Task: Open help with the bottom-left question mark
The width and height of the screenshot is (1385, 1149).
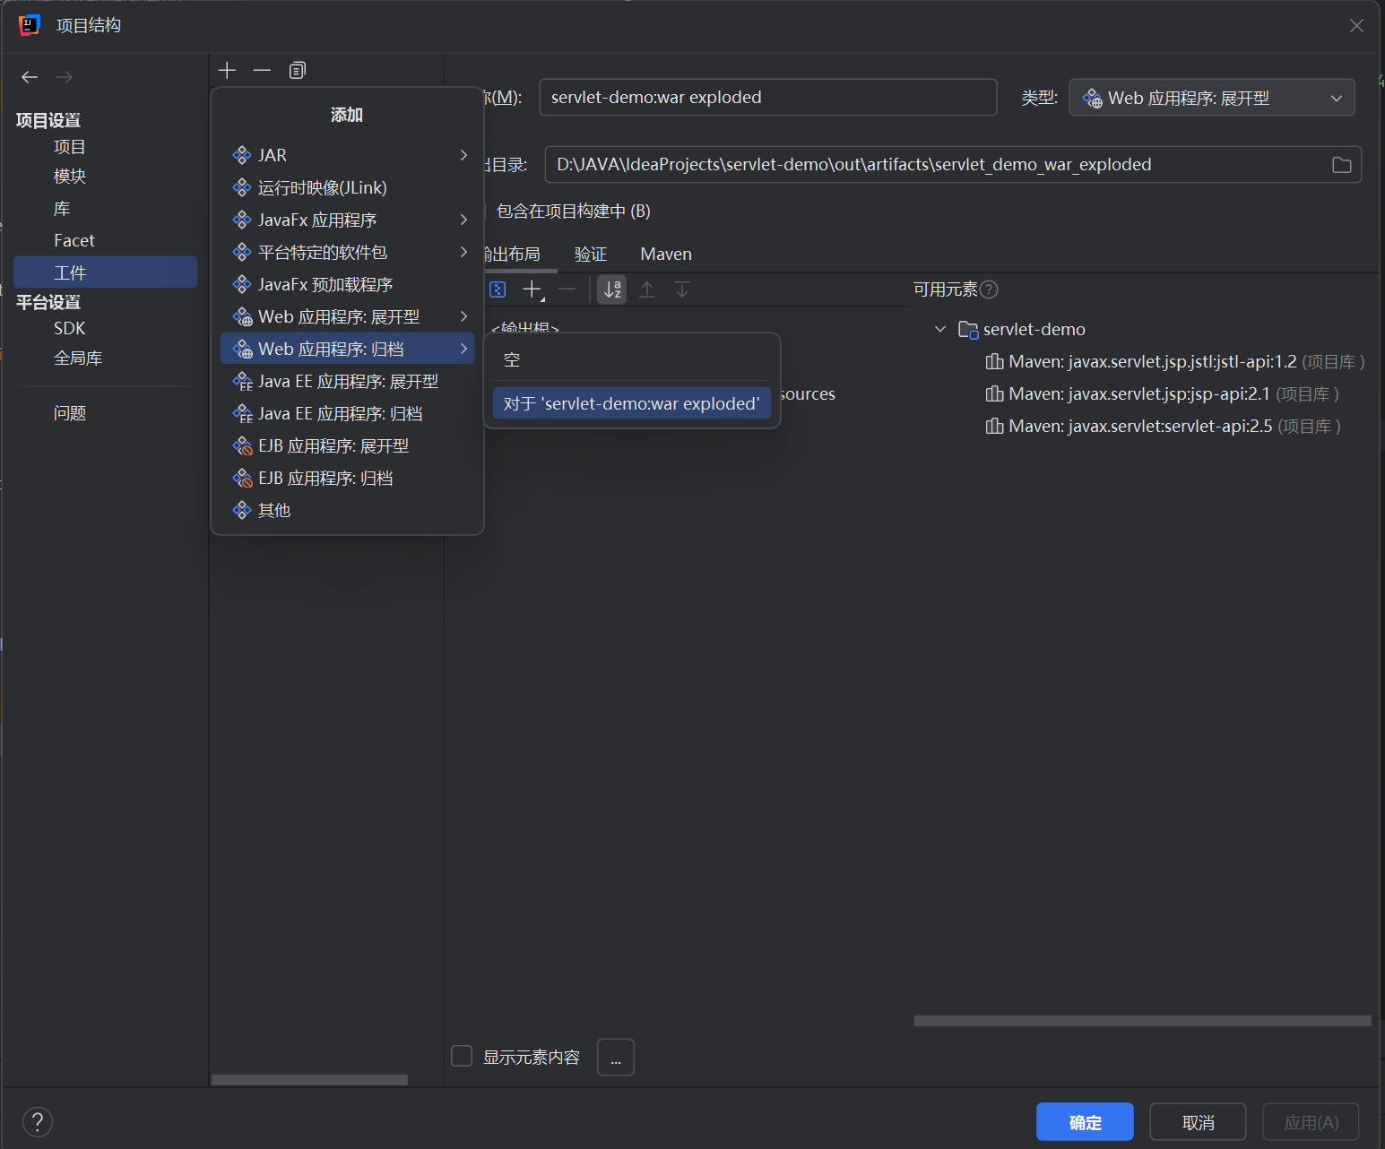Action: (x=38, y=1122)
